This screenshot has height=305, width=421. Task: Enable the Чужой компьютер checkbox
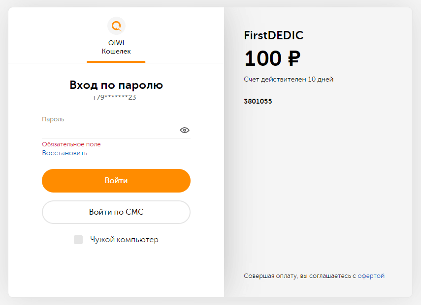78,240
